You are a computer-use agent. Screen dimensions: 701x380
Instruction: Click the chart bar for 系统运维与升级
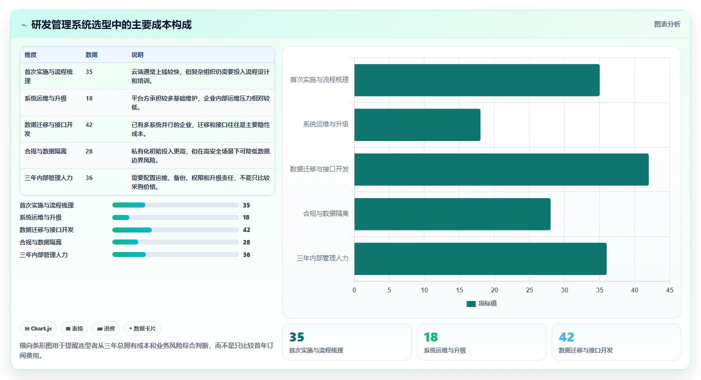[417, 124]
